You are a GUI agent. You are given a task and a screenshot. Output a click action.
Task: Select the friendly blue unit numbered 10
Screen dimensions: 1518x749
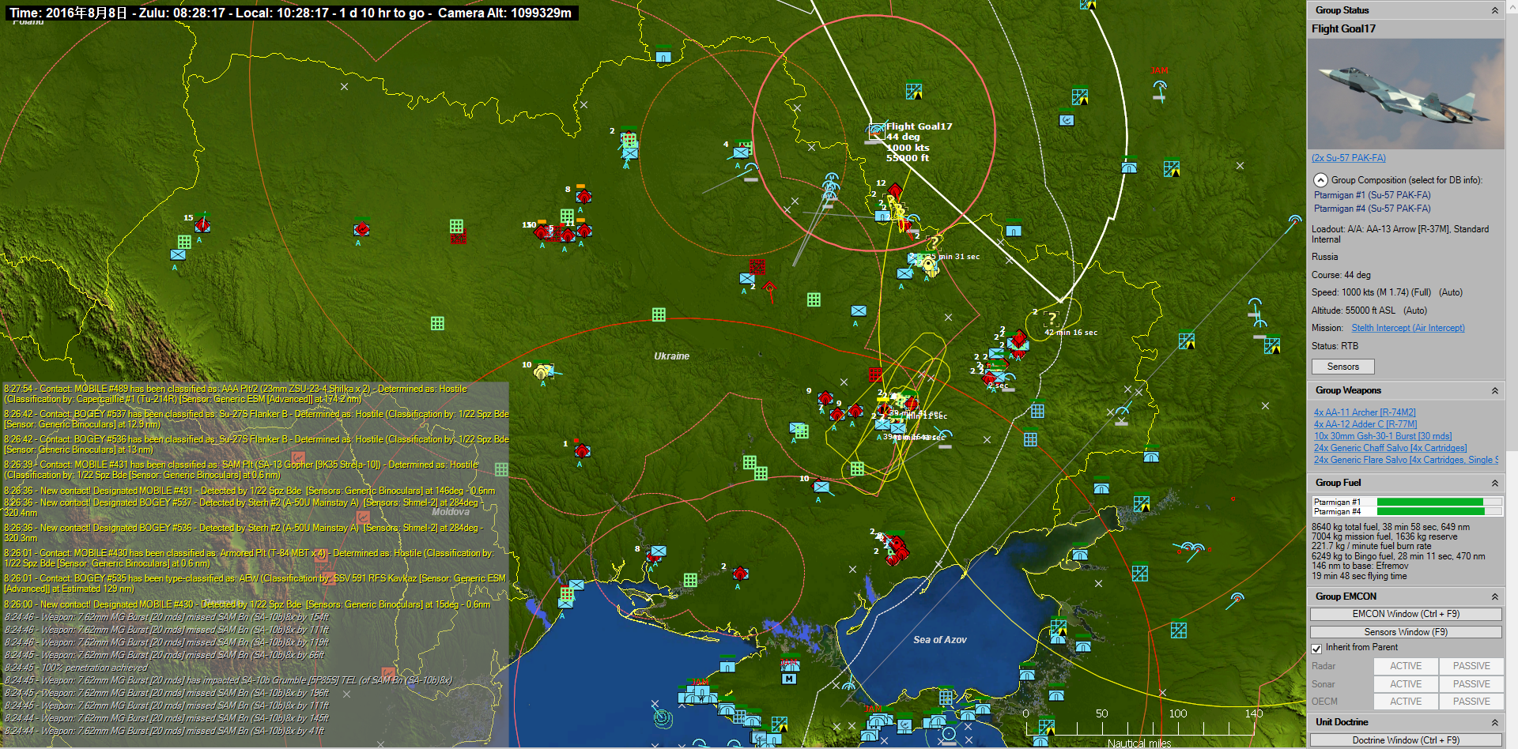coord(821,487)
